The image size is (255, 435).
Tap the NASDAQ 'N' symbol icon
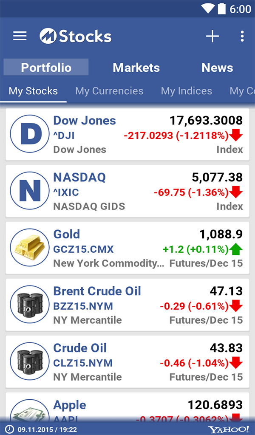click(x=29, y=191)
